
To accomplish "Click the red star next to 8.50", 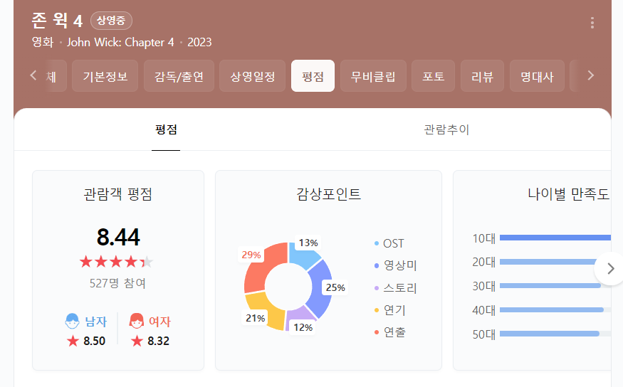I will click(73, 341).
